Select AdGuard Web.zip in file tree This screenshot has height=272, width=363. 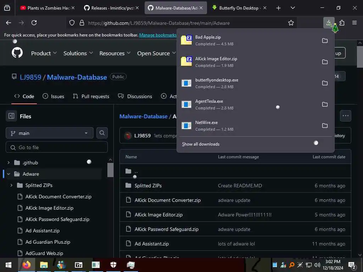pyautogui.click(x=44, y=253)
